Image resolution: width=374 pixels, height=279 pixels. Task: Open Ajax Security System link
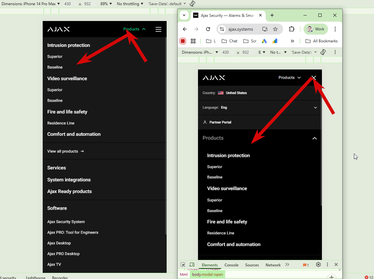pos(66,221)
